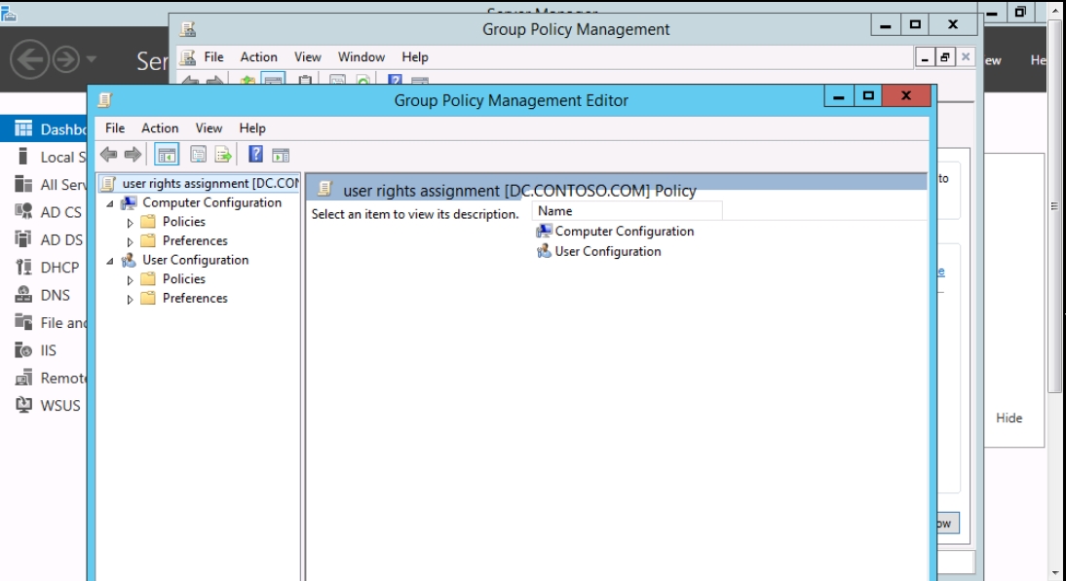Image resolution: width=1066 pixels, height=581 pixels.
Task: Expand Policies under Computer Configuration
Action: coord(130,223)
